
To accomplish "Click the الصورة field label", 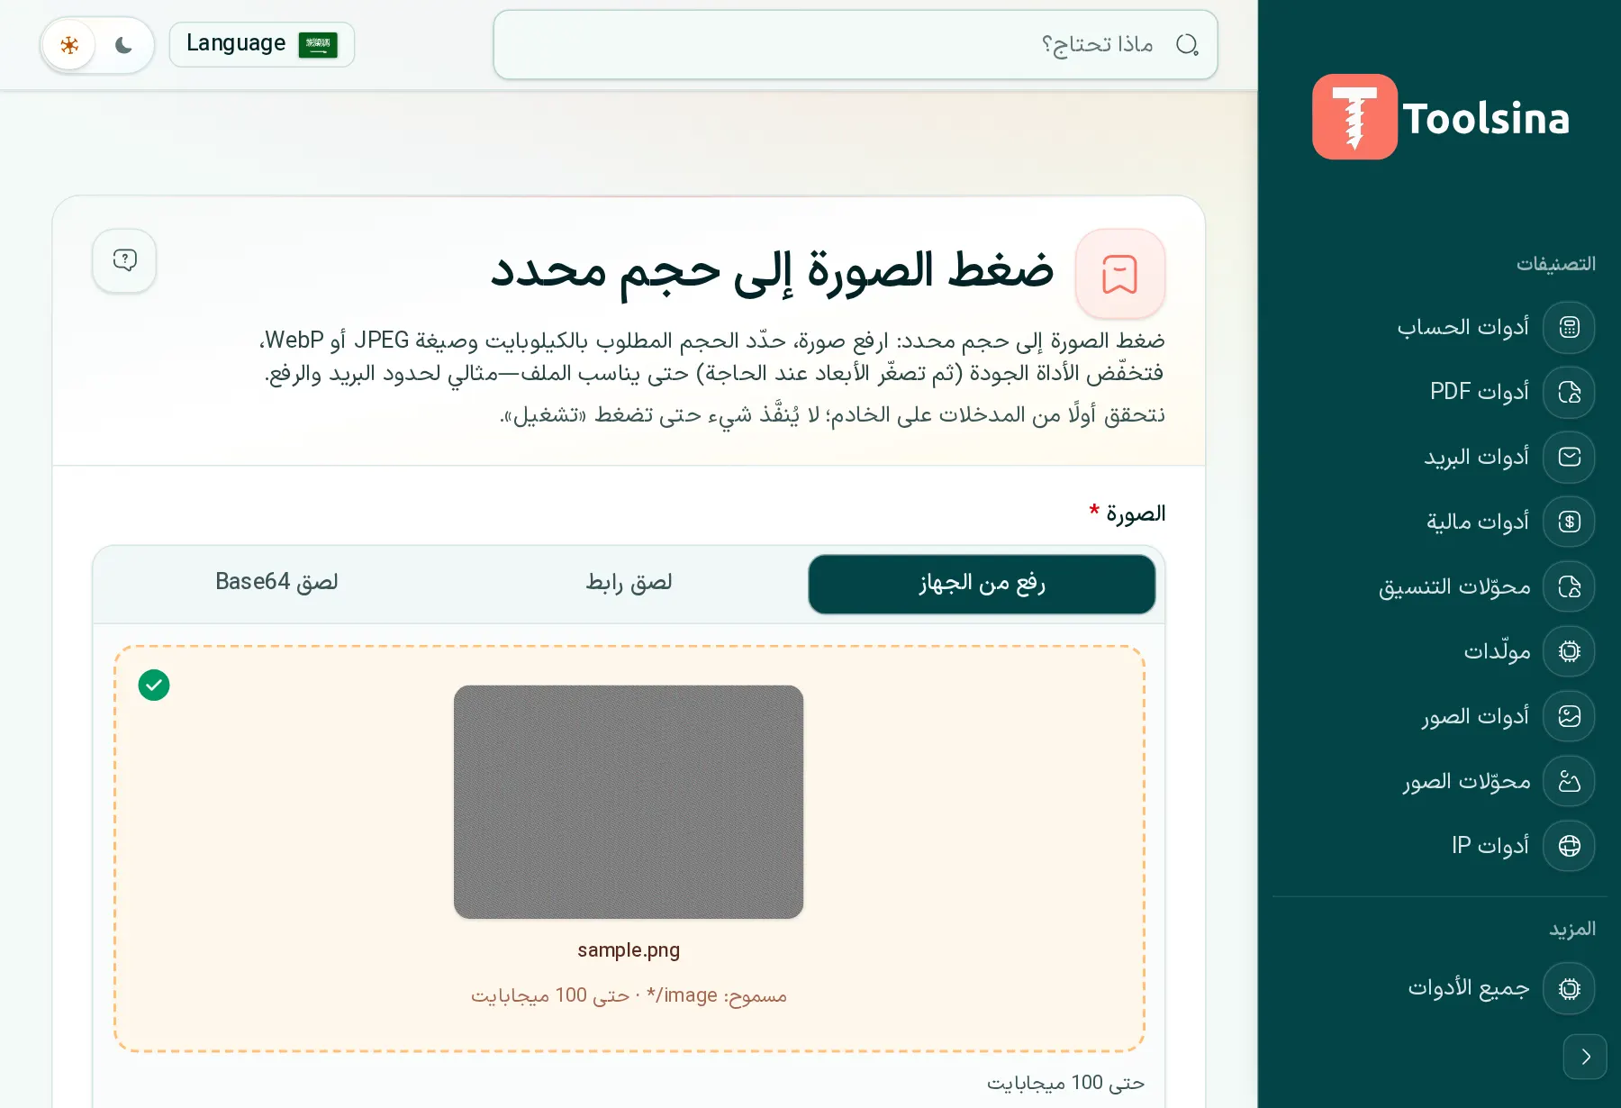I will pyautogui.click(x=1136, y=513).
